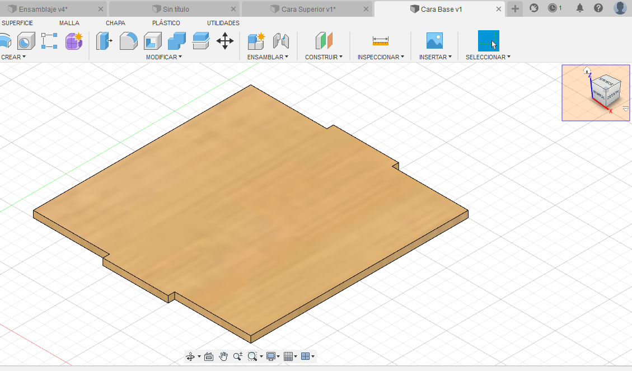Click the New Component icon

click(256, 41)
